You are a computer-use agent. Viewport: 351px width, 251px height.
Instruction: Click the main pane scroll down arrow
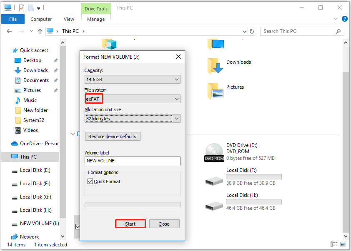tap(346, 236)
